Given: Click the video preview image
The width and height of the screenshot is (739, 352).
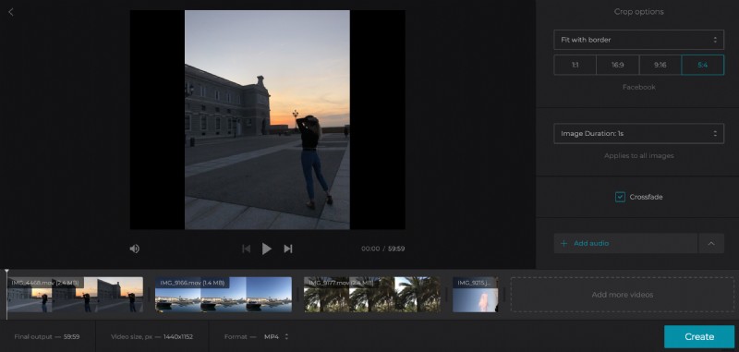Looking at the screenshot, I should point(267,120).
